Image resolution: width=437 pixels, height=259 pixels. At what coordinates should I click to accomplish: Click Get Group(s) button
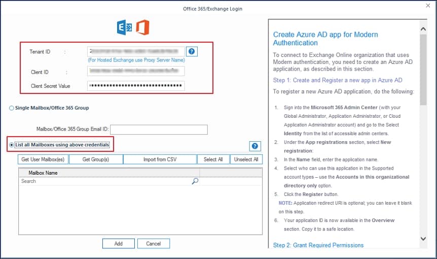(96, 159)
